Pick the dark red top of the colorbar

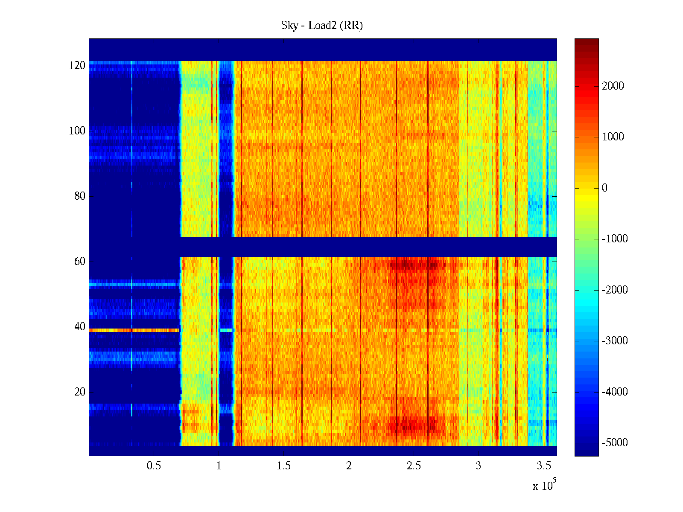587,42
